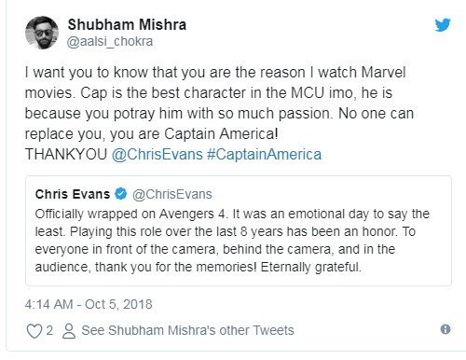Image resolution: width=466 pixels, height=360 pixels.
Task: Click Chris Evans name in quoted tweet
Action: click(x=73, y=194)
